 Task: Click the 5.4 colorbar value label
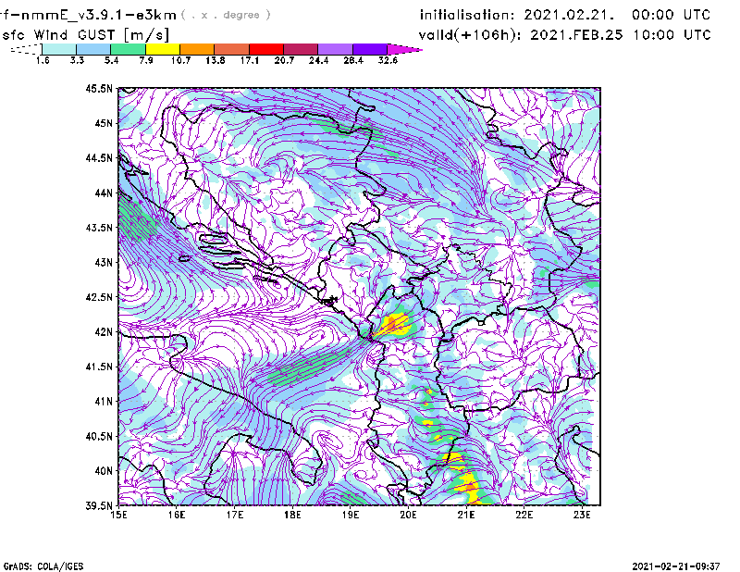click(111, 60)
